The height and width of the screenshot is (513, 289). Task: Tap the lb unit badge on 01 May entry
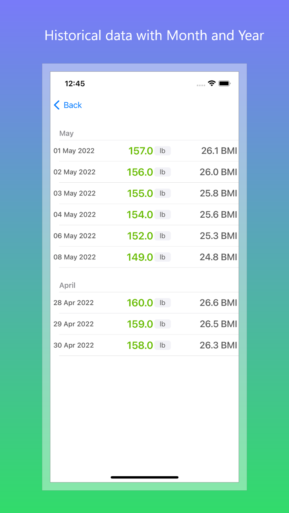[163, 151]
